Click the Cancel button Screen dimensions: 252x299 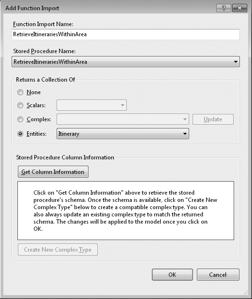218,274
